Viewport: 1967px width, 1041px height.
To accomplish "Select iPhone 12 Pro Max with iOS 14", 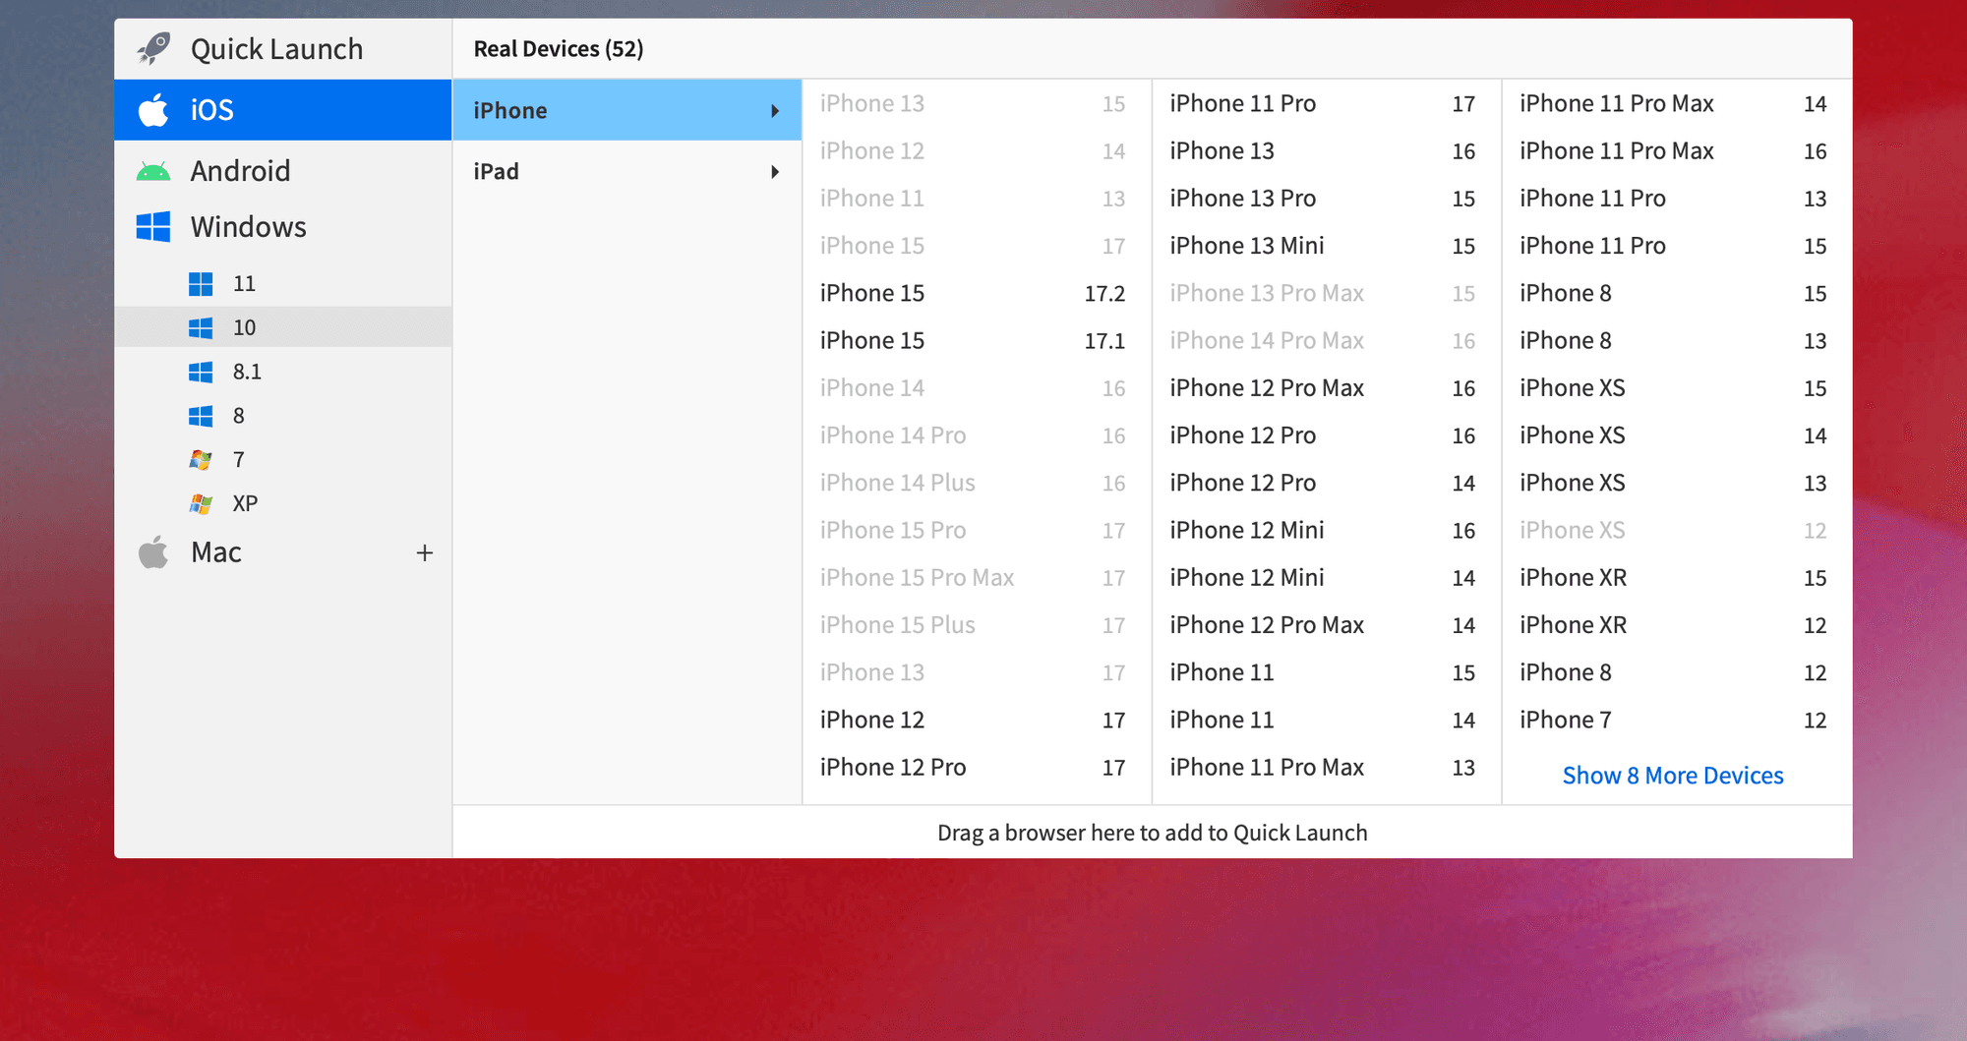I will pos(1327,625).
